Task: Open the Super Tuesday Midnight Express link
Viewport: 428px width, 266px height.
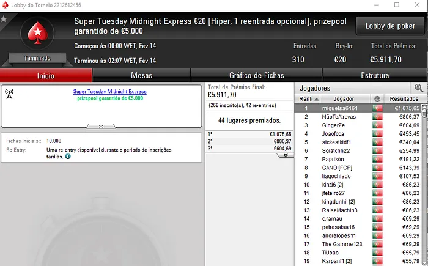Action: pyautogui.click(x=109, y=92)
